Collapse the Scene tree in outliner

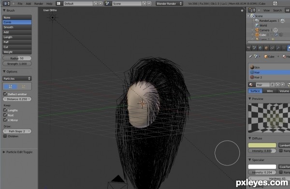click(248, 16)
